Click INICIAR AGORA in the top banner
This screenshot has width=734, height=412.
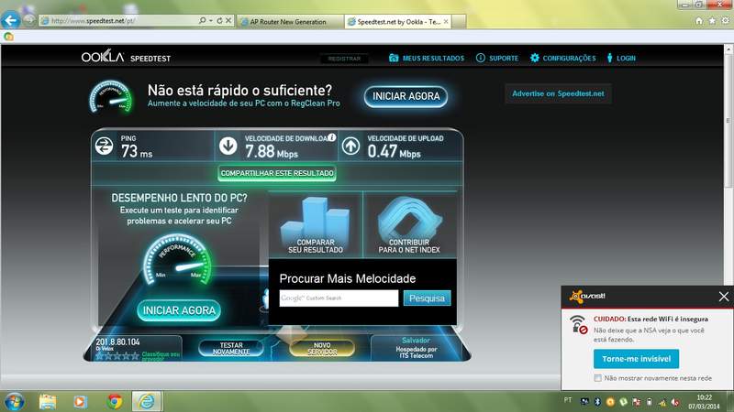click(406, 96)
